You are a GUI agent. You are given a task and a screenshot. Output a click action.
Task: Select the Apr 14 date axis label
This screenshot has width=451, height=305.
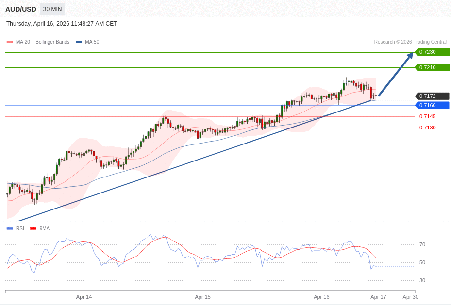(84, 297)
